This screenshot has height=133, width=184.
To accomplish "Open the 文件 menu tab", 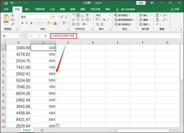I will click(6, 9).
